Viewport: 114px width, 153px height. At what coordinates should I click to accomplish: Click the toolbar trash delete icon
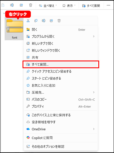point(30,5)
